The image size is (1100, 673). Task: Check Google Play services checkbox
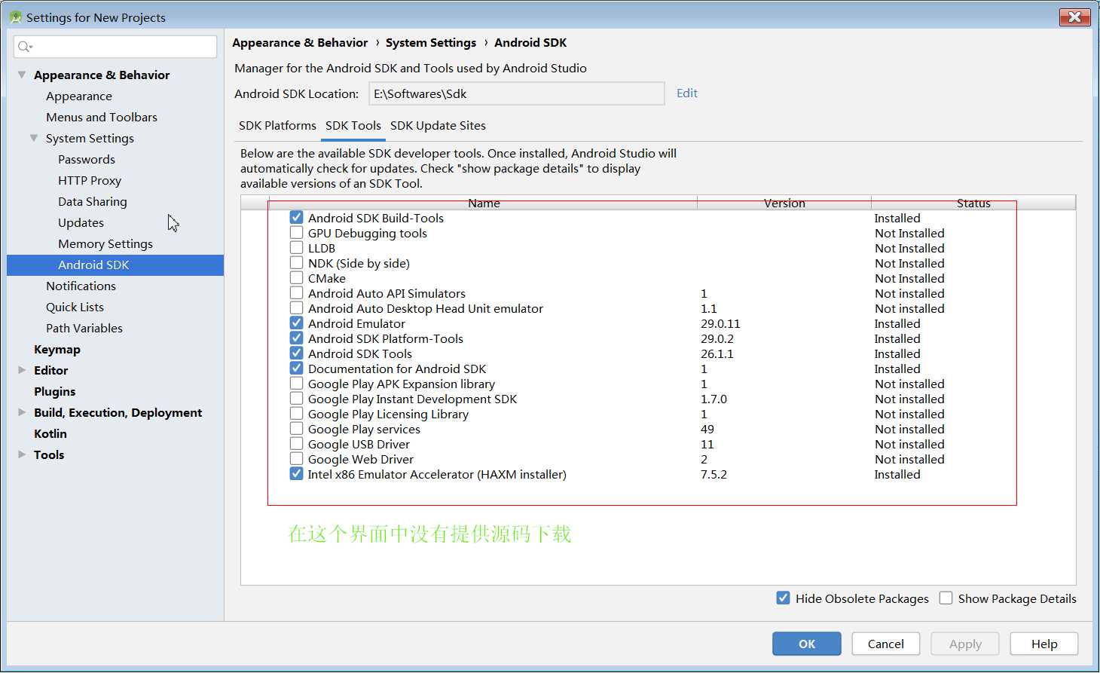pyautogui.click(x=297, y=428)
